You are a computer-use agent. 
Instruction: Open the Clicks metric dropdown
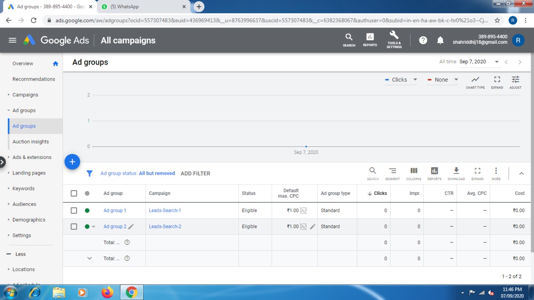click(400, 80)
